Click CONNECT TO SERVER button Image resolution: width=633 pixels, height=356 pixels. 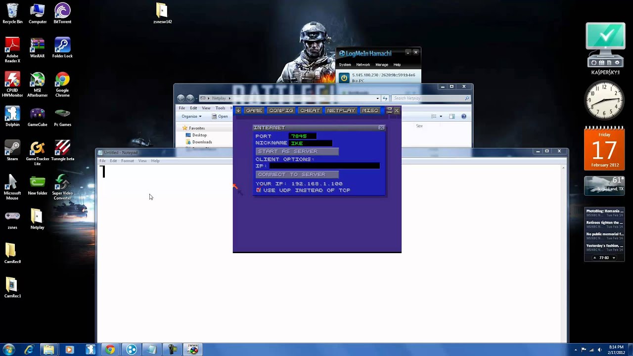[297, 174]
